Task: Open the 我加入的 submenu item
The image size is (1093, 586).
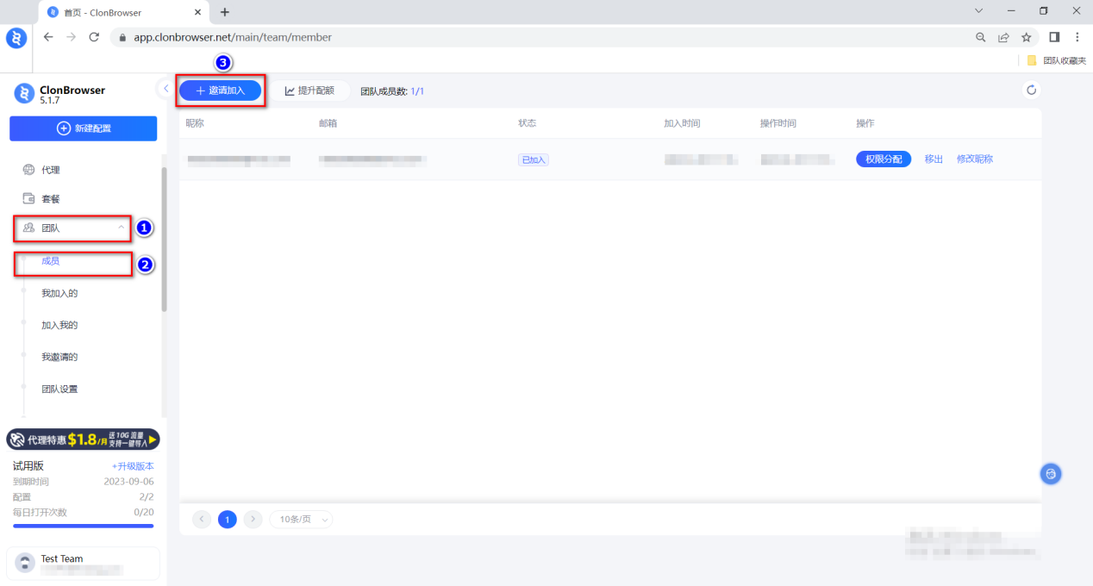Action: [59, 293]
